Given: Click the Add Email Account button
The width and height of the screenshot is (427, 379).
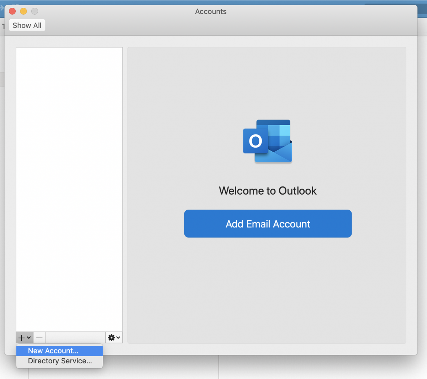Looking at the screenshot, I should click(268, 223).
